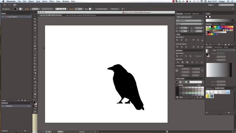Select the Zoom tool magnifier
The height and width of the screenshot is (133, 236).
(35, 97)
